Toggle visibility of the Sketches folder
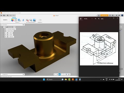Viewport: 124px width, 93px height. [6, 37]
